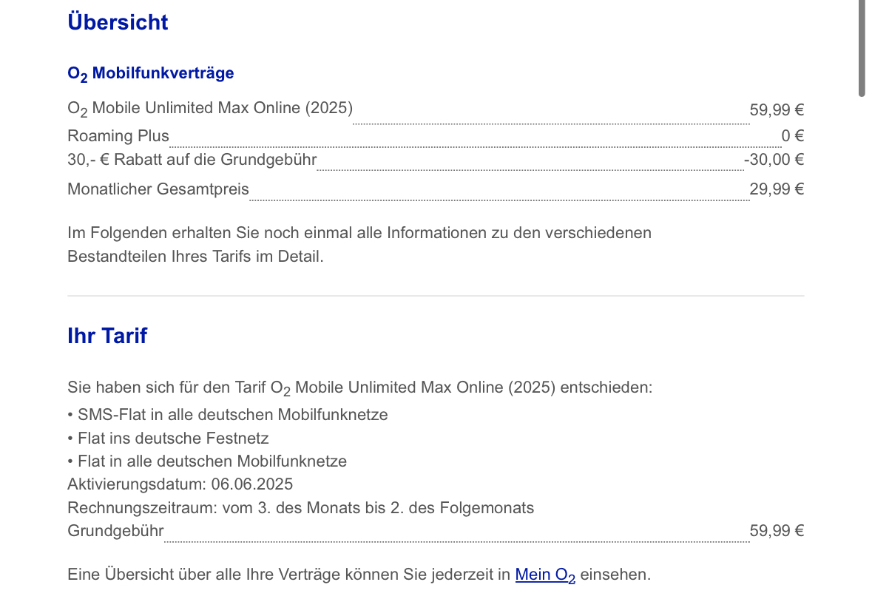Screen dimensions: 872x616
Task: Click 'Sie haben sich für den Tarif' sentence
Action: pos(359,388)
